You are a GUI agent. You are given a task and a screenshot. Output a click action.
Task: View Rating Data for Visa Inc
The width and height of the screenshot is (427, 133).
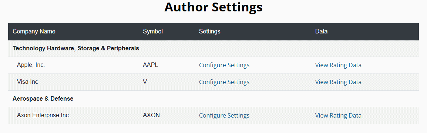click(x=338, y=82)
